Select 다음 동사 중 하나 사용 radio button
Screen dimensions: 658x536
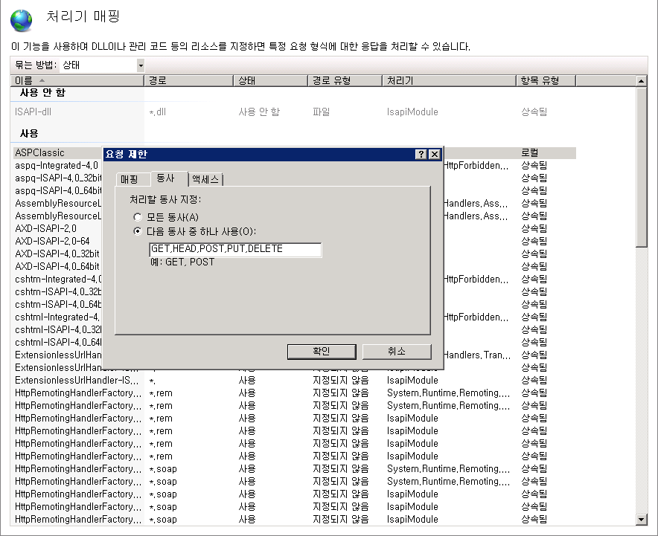point(137,231)
